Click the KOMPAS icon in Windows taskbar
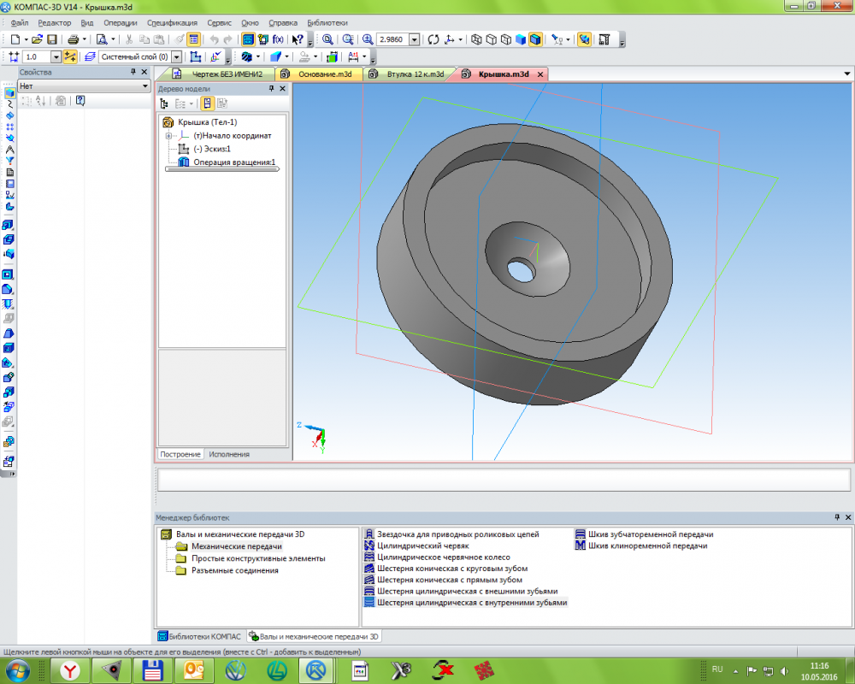The width and height of the screenshot is (855, 684). pyautogui.click(x=316, y=670)
